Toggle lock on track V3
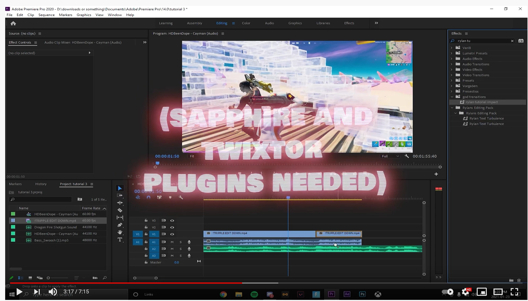Screen dimensions: 528x301 point(146,220)
